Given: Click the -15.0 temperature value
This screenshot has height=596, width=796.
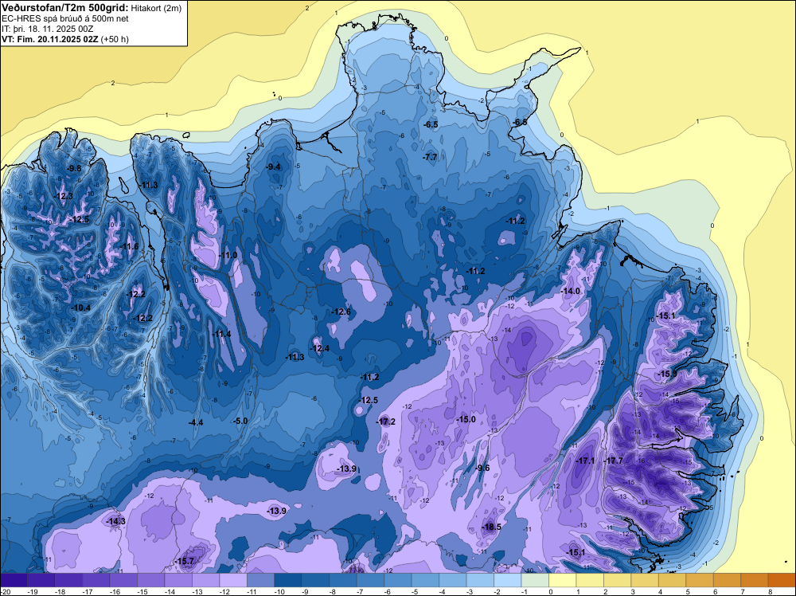Looking at the screenshot, I should 466,419.
